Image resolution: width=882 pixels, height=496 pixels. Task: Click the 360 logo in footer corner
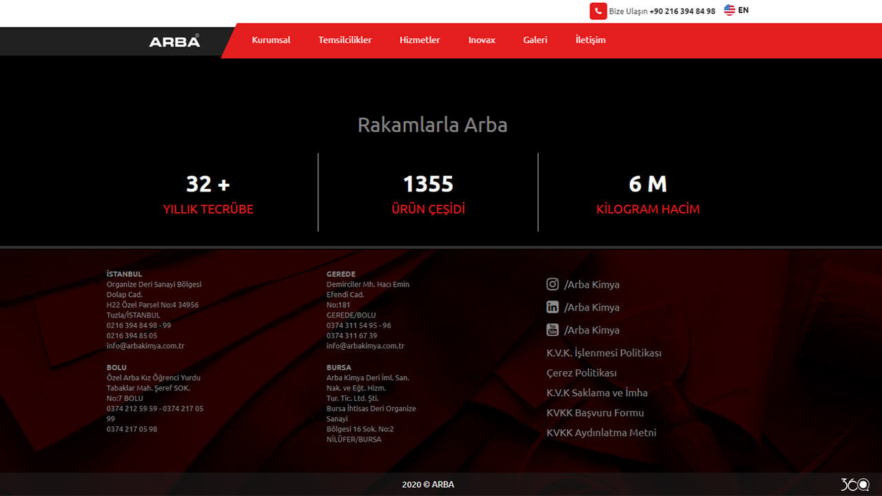[x=854, y=484]
